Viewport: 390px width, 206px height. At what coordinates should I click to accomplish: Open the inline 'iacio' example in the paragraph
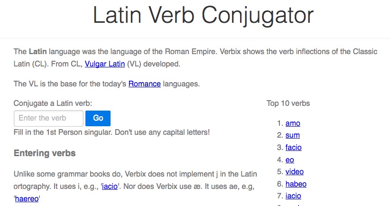pyautogui.click(x=110, y=187)
